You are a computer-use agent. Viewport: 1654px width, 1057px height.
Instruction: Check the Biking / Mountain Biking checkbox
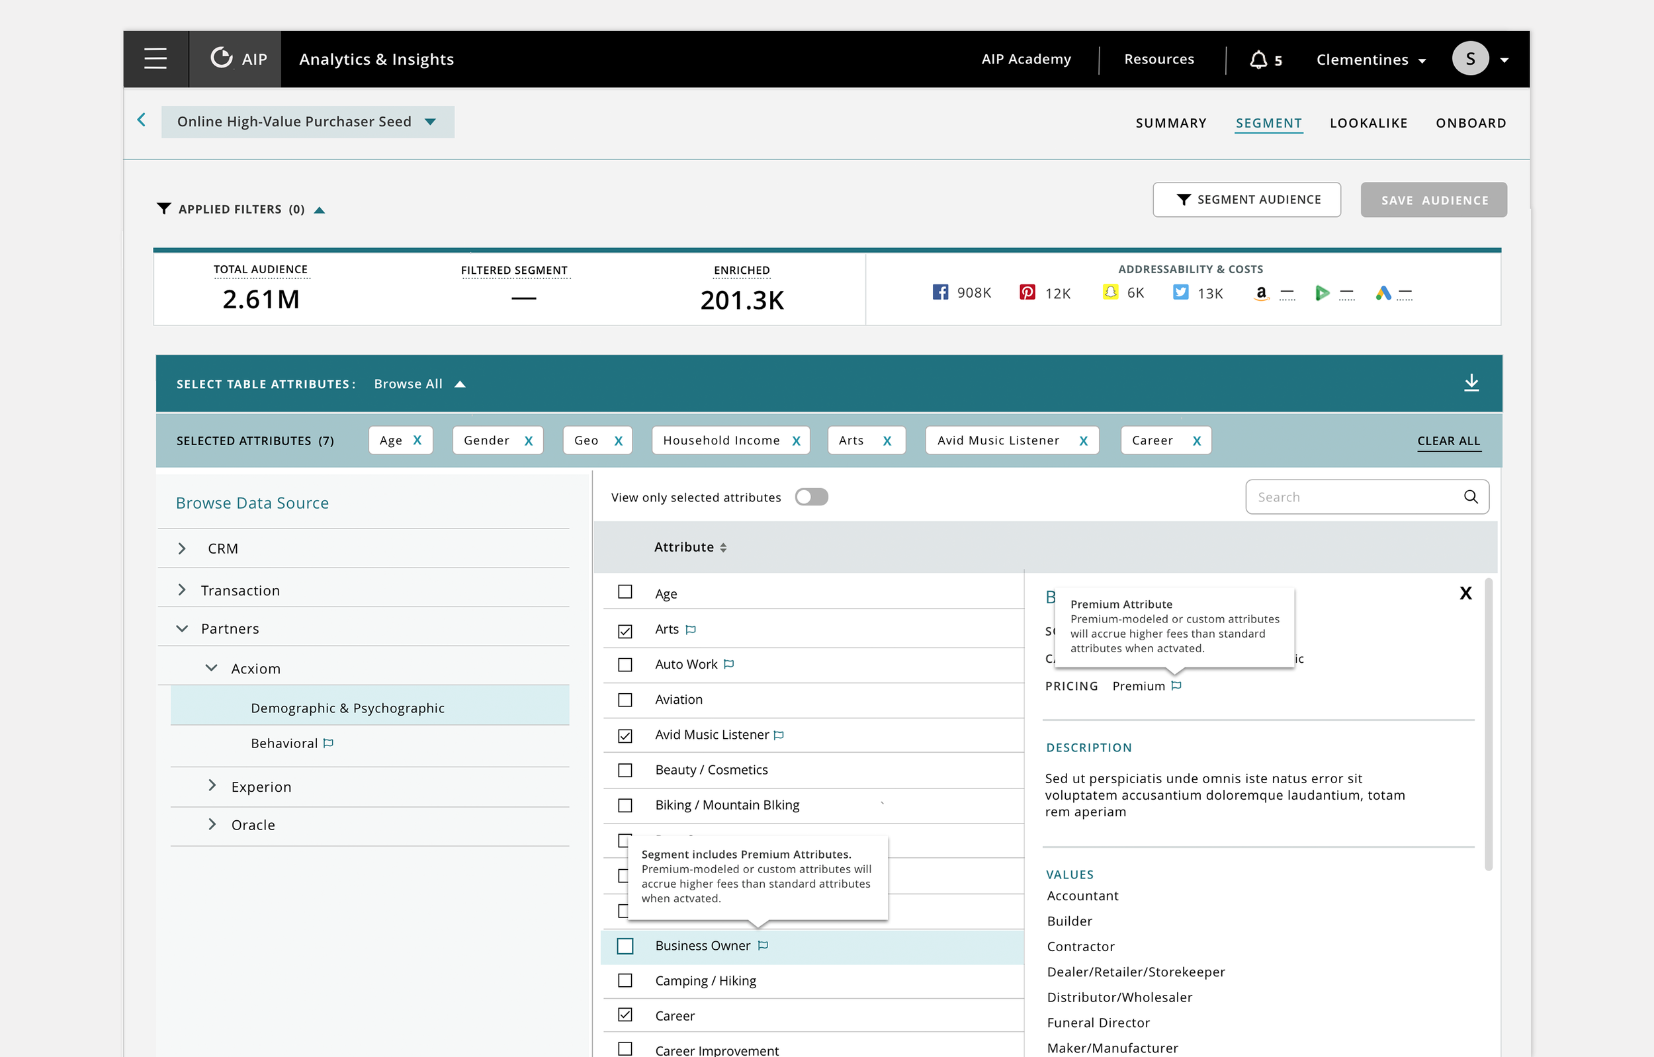coord(625,805)
